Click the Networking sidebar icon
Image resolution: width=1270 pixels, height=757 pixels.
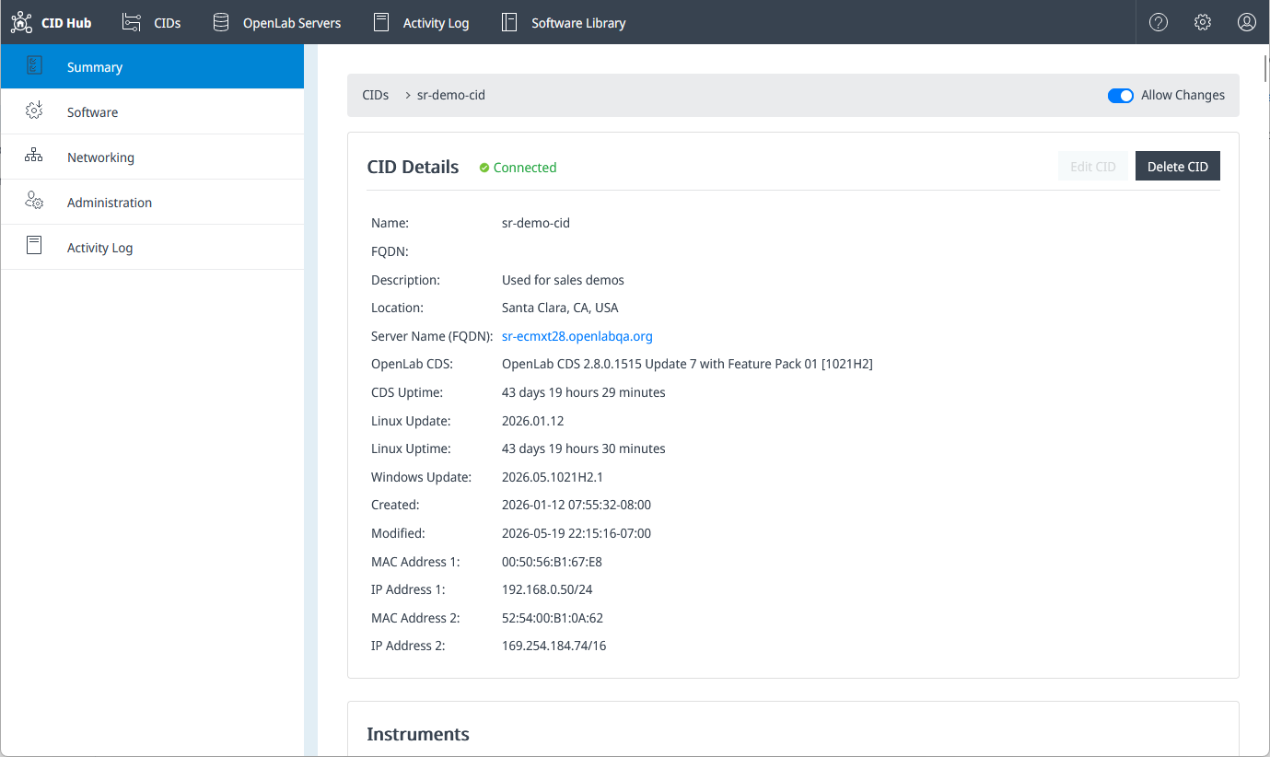tap(34, 157)
